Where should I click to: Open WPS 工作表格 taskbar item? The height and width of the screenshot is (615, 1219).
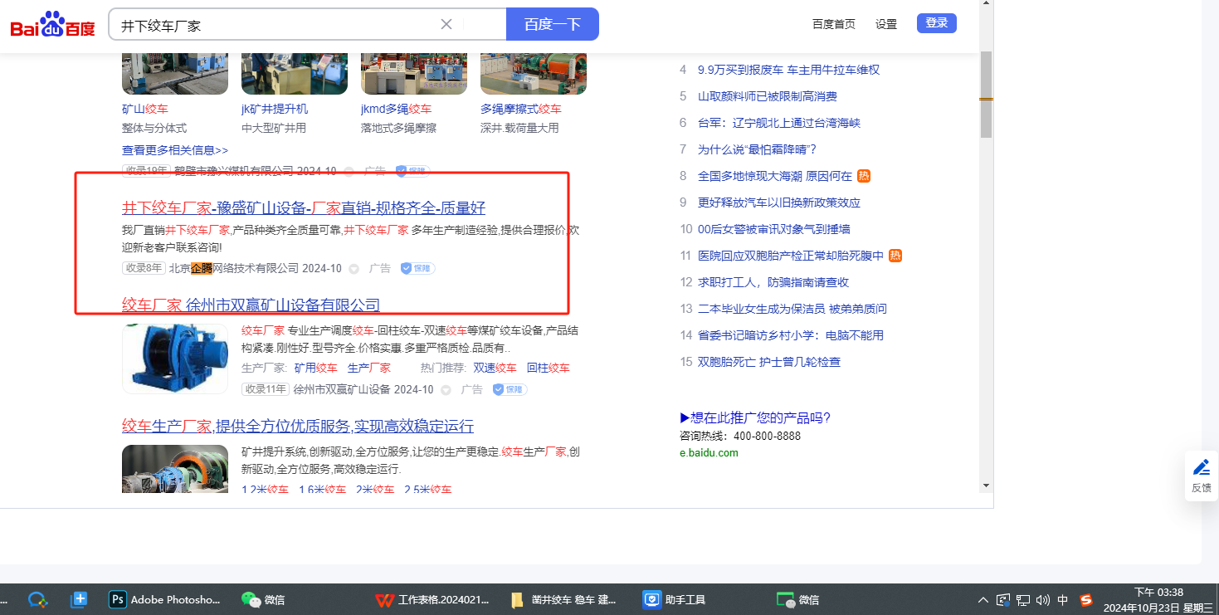tap(432, 599)
